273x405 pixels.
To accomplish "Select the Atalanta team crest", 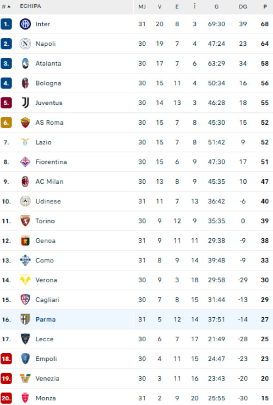I will (25, 63).
